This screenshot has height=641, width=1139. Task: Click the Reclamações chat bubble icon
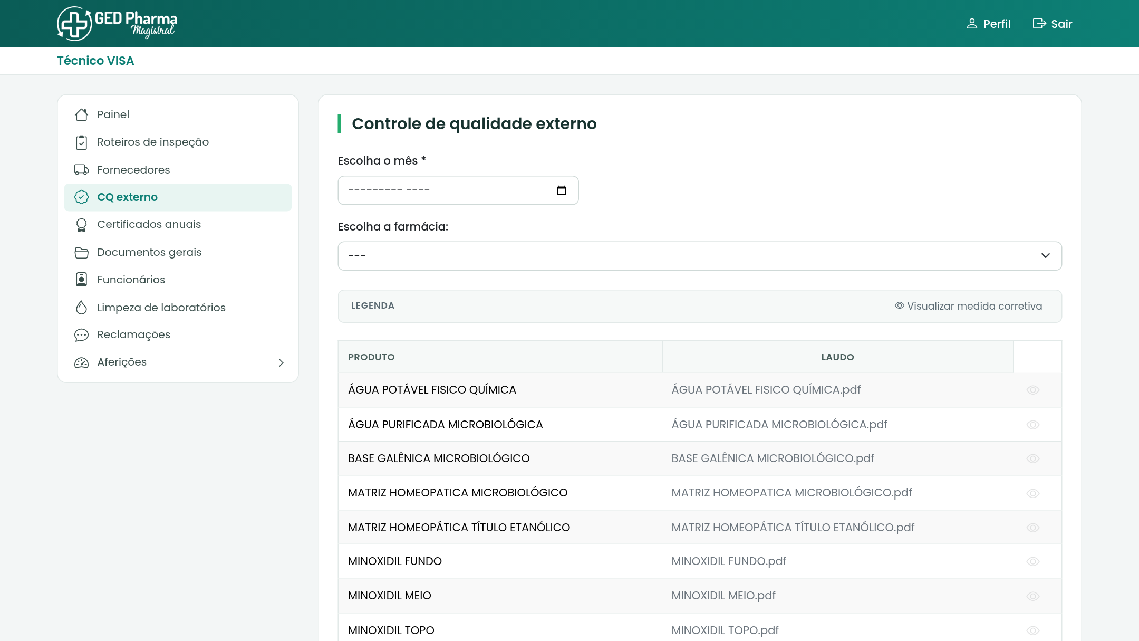pos(81,335)
